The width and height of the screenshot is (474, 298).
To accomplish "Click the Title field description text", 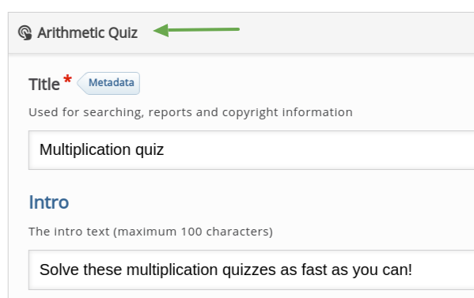I will [191, 112].
